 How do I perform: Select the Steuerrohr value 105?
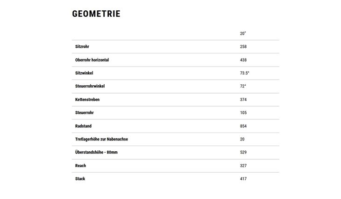(x=243, y=113)
